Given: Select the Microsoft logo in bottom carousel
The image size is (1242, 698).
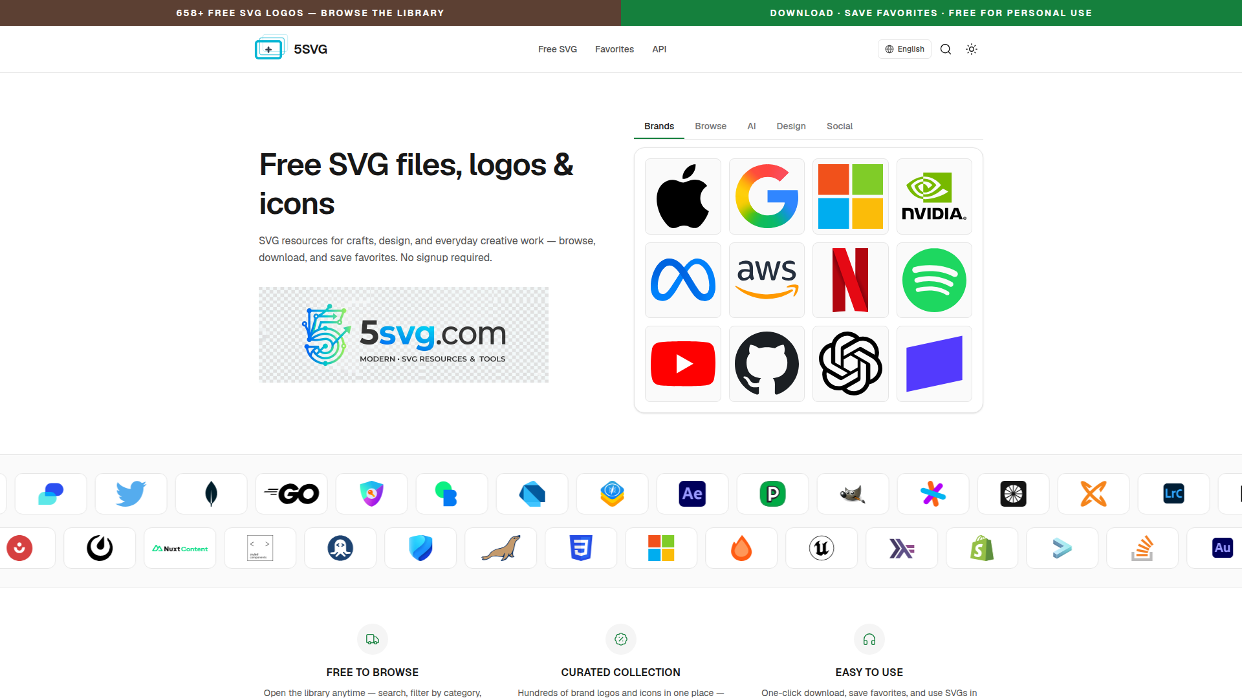Looking at the screenshot, I should coord(661,548).
